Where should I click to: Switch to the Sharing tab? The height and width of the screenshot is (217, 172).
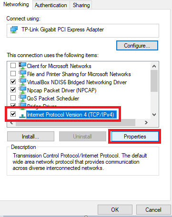click(x=81, y=5)
